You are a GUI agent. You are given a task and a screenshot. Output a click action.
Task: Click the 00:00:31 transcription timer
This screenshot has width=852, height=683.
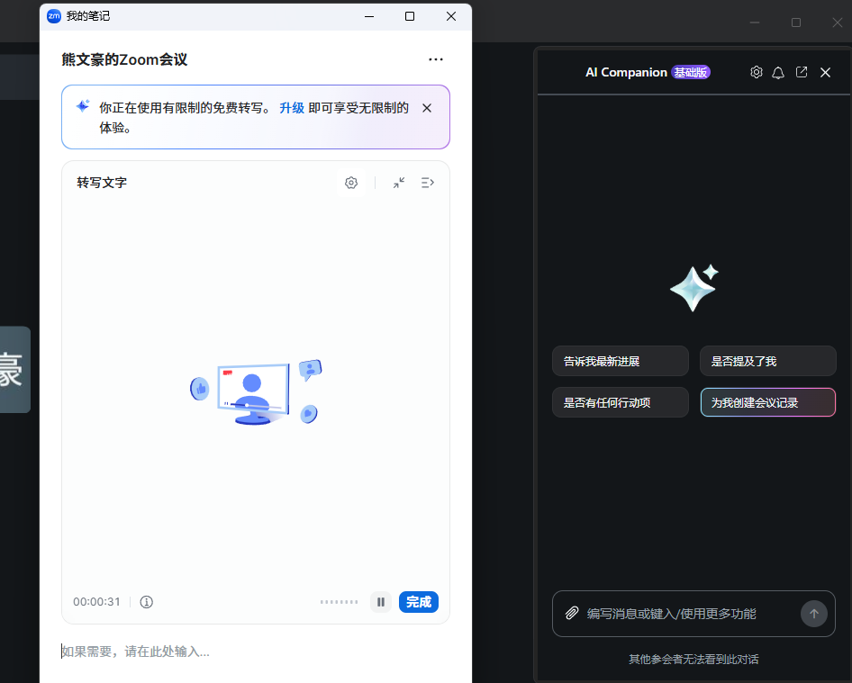(x=96, y=601)
